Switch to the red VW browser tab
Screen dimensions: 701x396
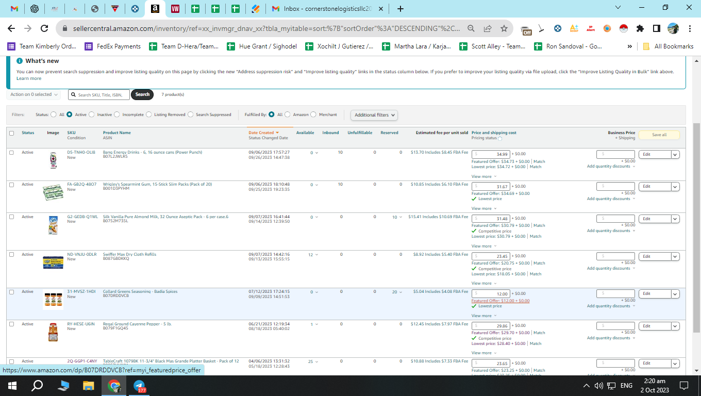(175, 9)
